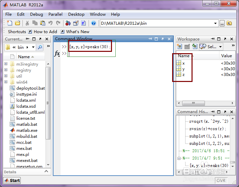Copy selection toolbar icon

click(x=35, y=23)
